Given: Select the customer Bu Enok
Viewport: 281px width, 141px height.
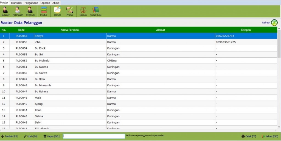Looking at the screenshot, I should [139, 48].
